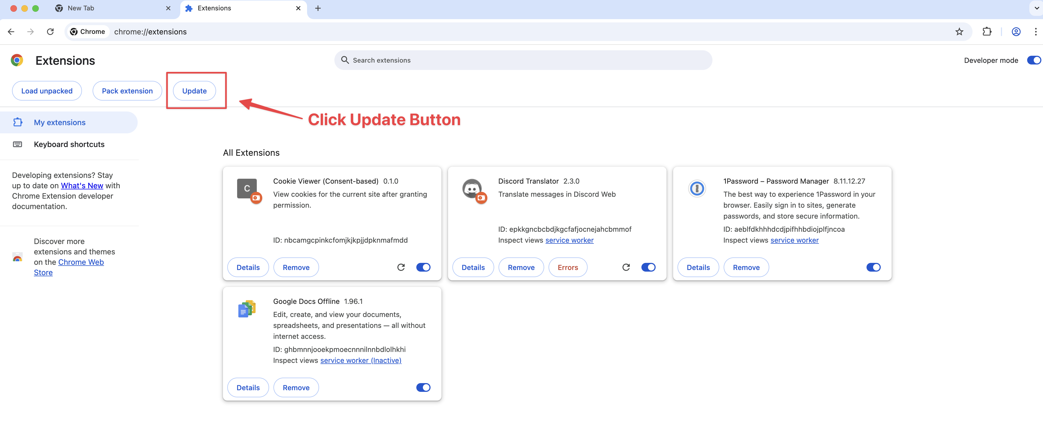The width and height of the screenshot is (1043, 423).
Task: Switch to the New Tab tab
Action: [81, 8]
